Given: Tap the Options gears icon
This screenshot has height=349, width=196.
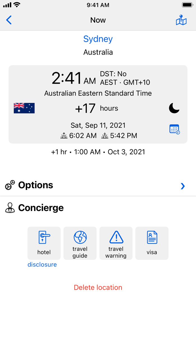Looking at the screenshot, I should click(9, 185).
